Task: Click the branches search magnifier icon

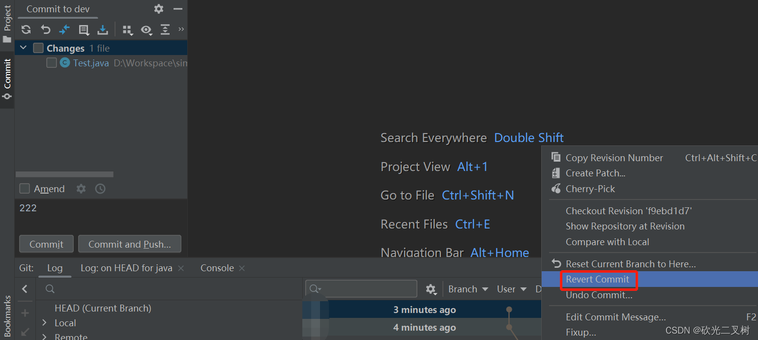Action: click(50, 289)
